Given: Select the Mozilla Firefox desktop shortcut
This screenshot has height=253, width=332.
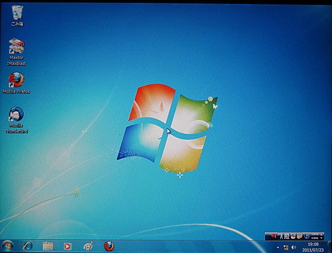Looking at the screenshot, I should (x=16, y=83).
